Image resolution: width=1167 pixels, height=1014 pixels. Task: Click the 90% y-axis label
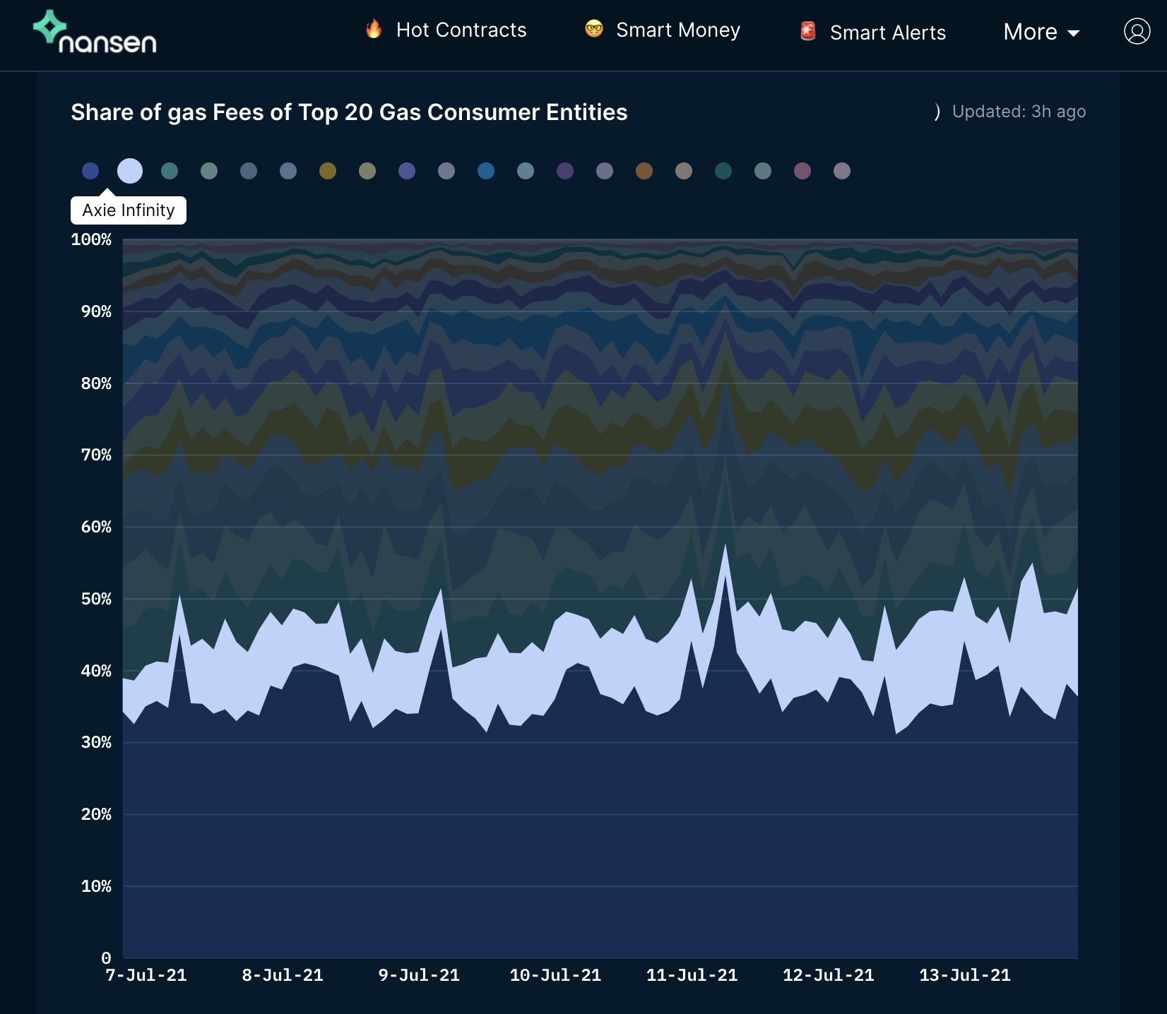click(x=96, y=311)
